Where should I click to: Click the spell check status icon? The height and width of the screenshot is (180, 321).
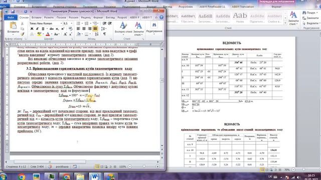coord(50,166)
